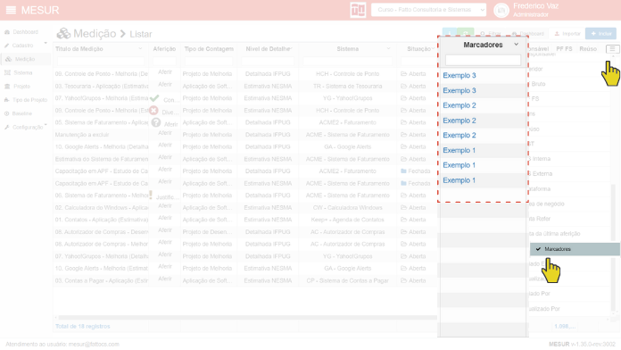Open the Frederico Vaz user avatar

click(x=501, y=11)
